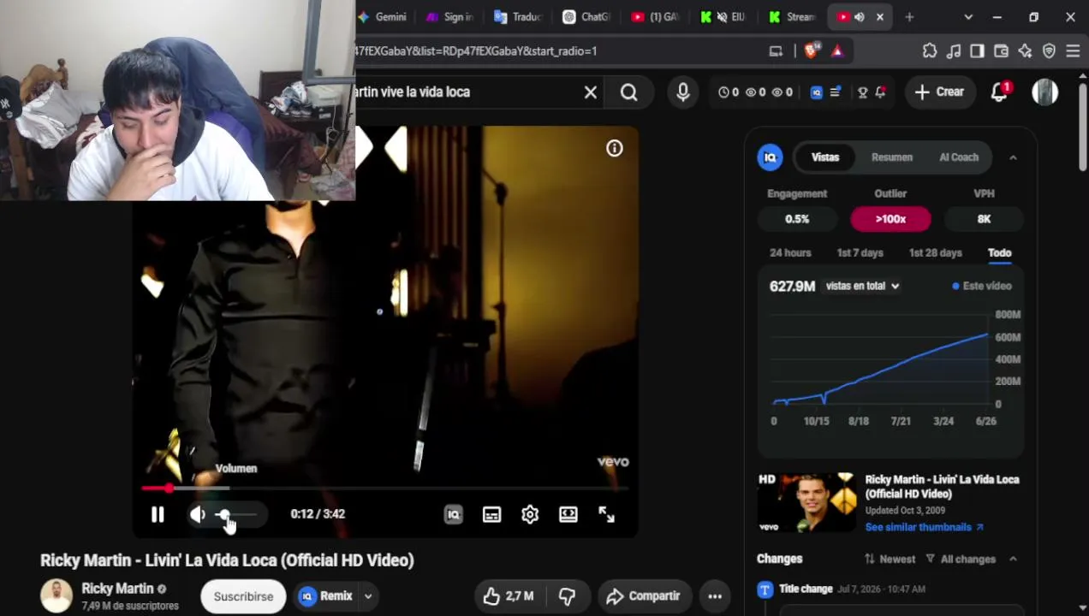Image resolution: width=1089 pixels, height=616 pixels.
Task: Switch to theater mode view
Action: (568, 514)
